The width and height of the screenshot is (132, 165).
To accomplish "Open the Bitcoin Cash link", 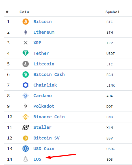I will coord(49,75).
